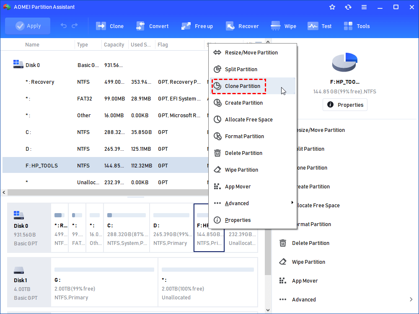Select the 232.39GB unallocated block in disk map

[242, 240]
